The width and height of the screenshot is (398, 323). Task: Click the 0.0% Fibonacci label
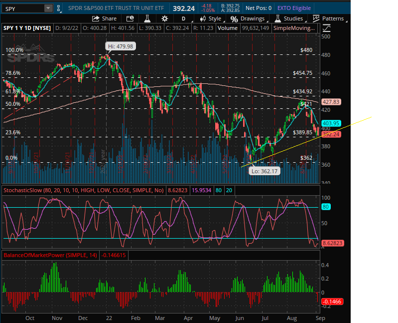click(x=11, y=158)
